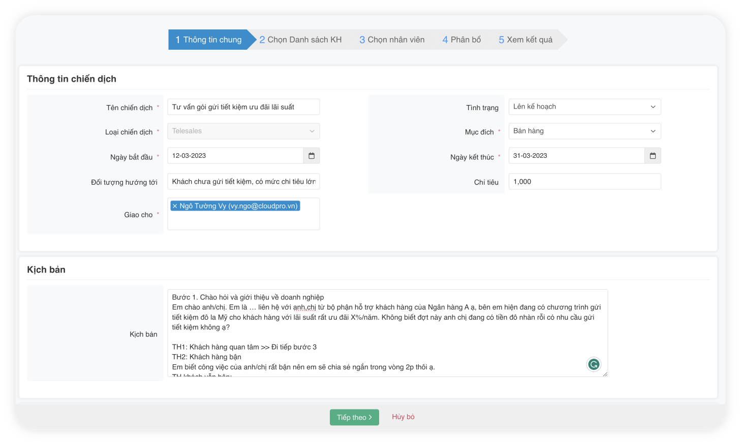Click the Mục đích label
This screenshot has width=741, height=445.
[x=479, y=132]
